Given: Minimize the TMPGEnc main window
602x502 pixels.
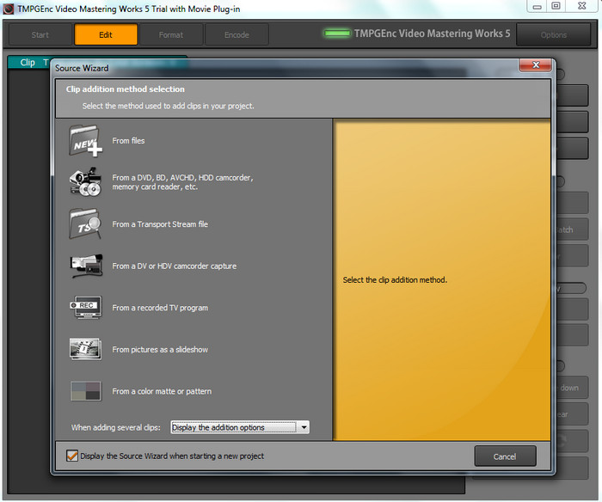Looking at the screenshot, I should coord(537,7).
